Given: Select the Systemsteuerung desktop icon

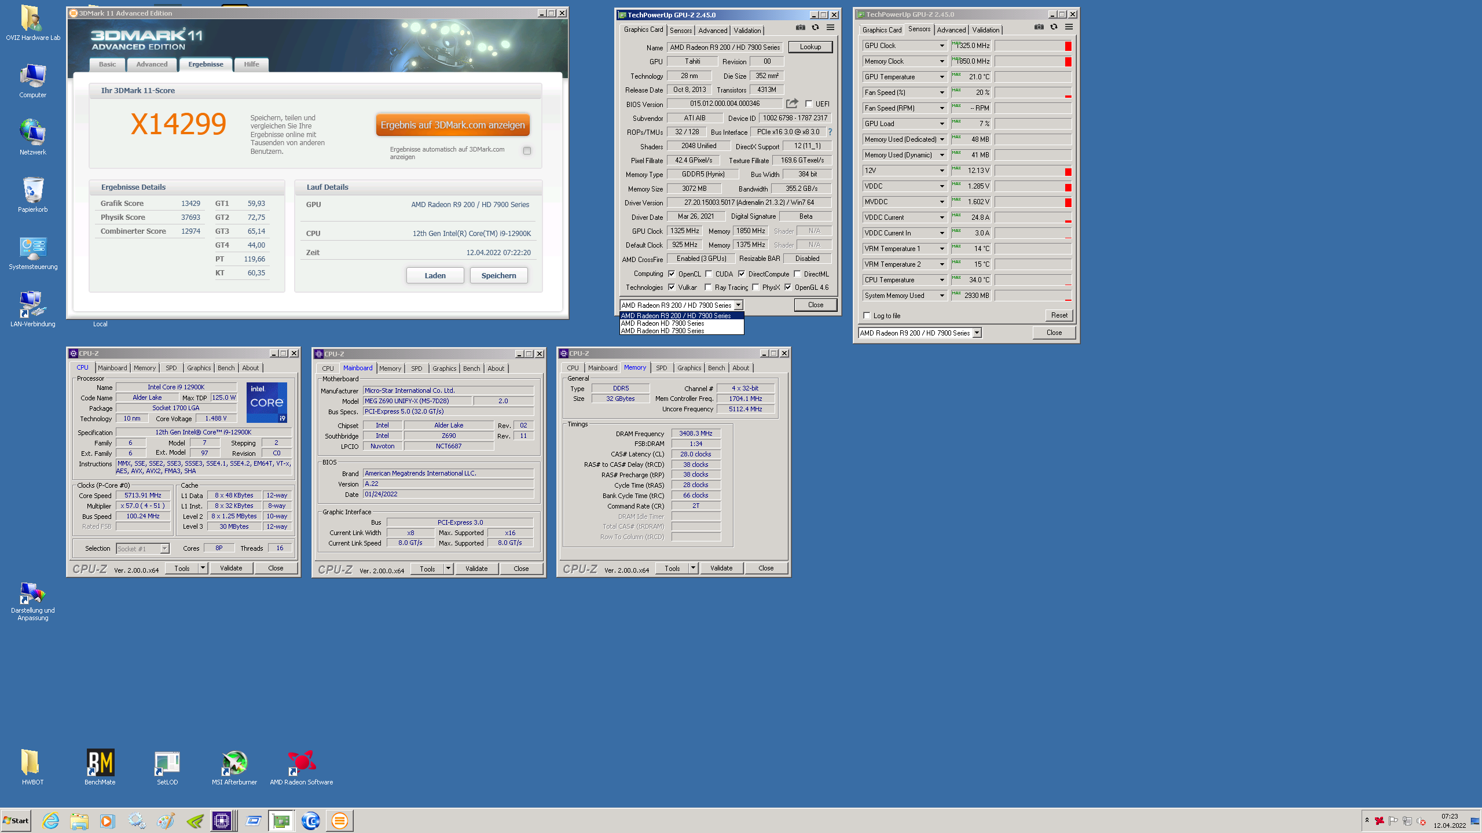Looking at the screenshot, I should pos(33,253).
